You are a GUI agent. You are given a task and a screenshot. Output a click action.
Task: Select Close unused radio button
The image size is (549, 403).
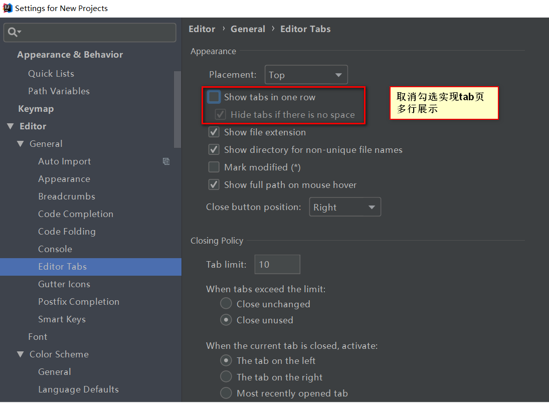[x=226, y=320]
